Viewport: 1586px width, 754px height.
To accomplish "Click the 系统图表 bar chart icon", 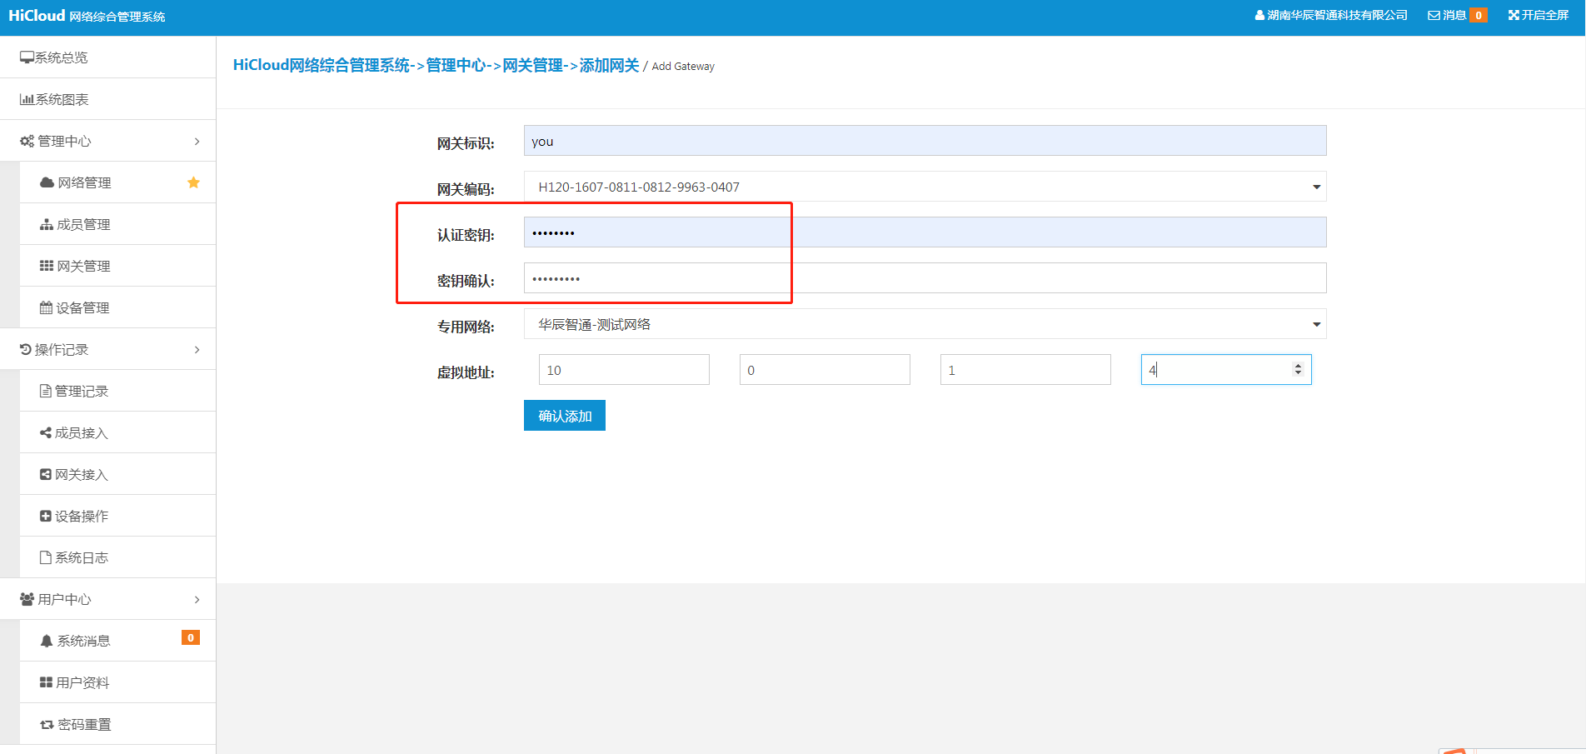I will [27, 99].
